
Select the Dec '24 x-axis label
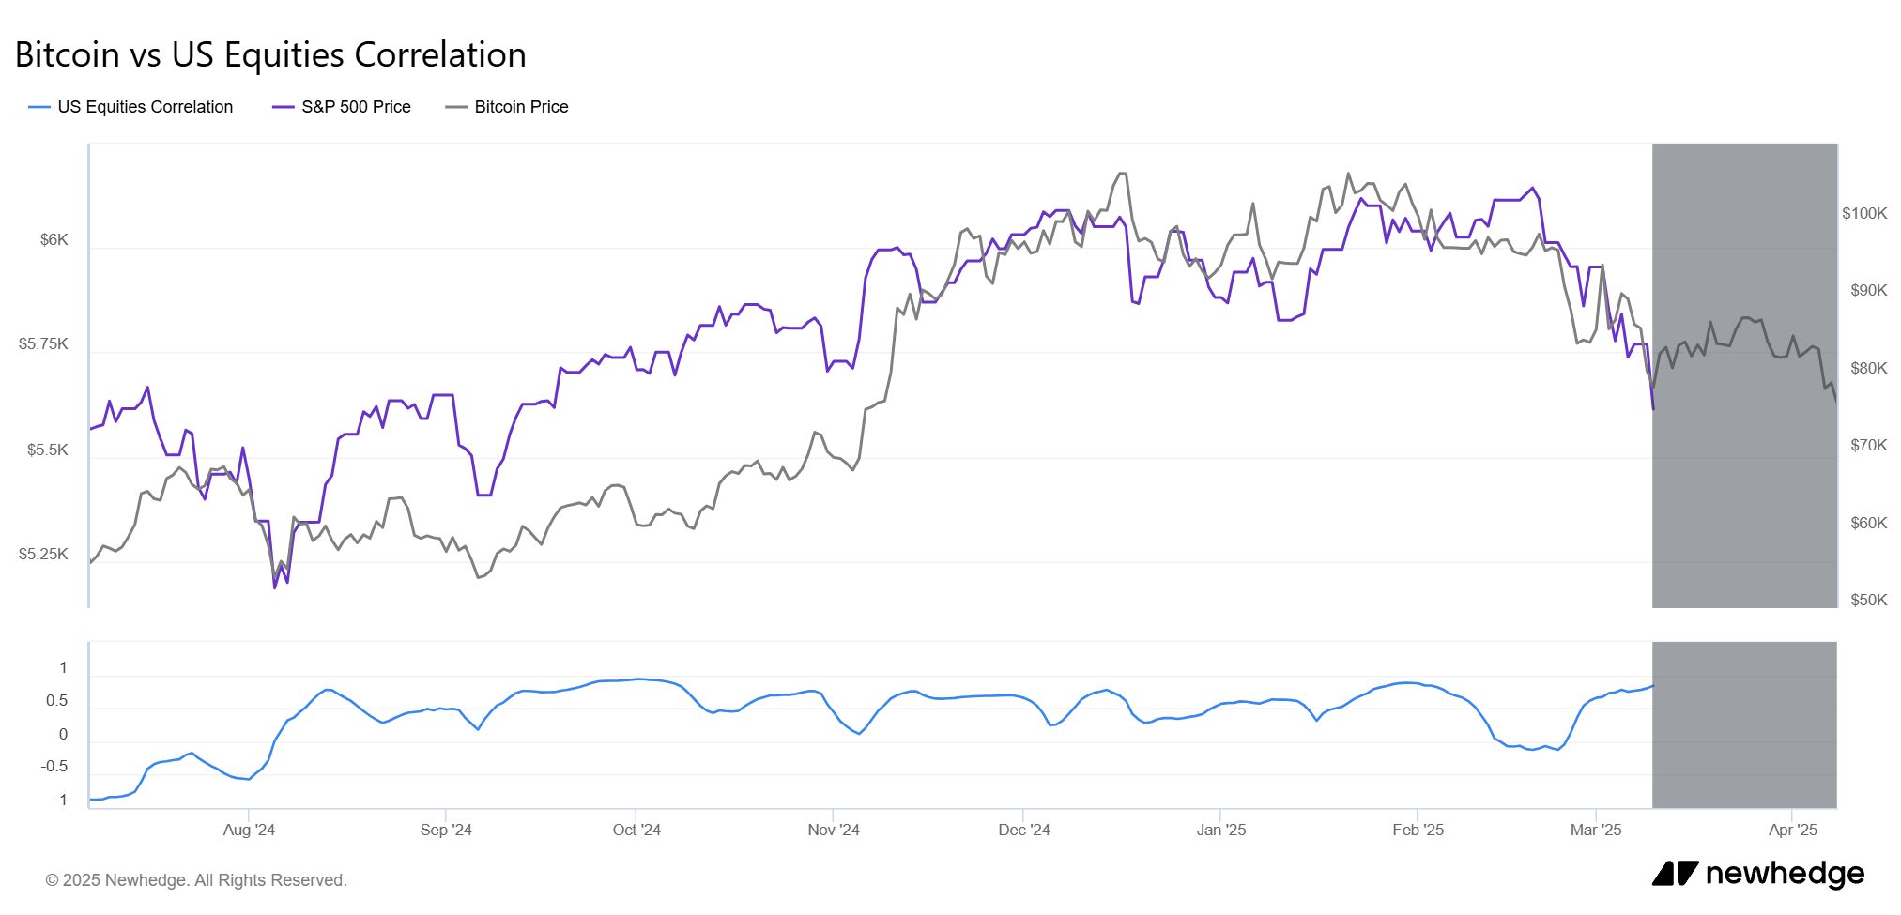coord(1024,830)
